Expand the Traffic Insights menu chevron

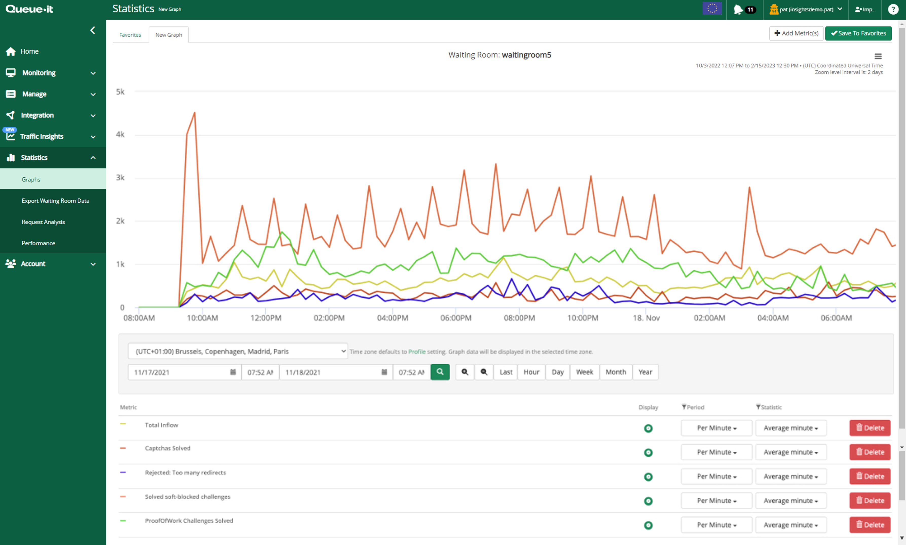coord(93,137)
